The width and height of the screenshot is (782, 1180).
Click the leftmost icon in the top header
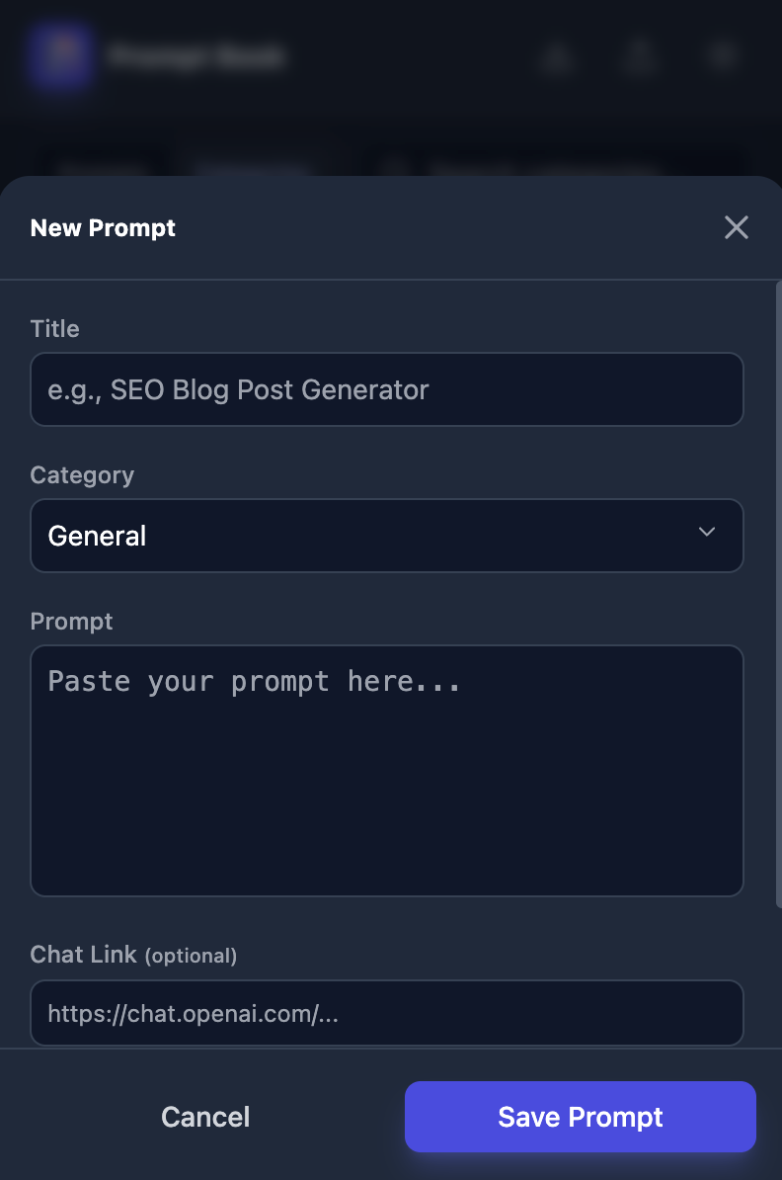(558, 57)
